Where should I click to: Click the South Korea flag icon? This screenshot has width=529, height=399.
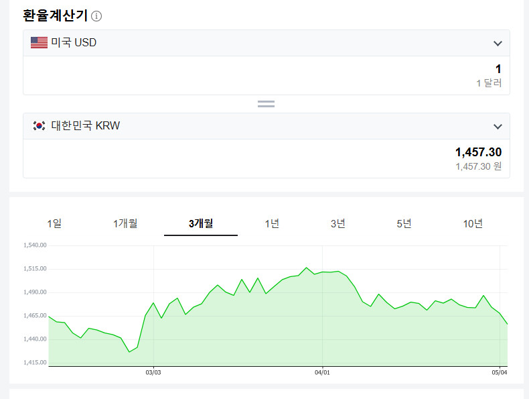(39, 125)
